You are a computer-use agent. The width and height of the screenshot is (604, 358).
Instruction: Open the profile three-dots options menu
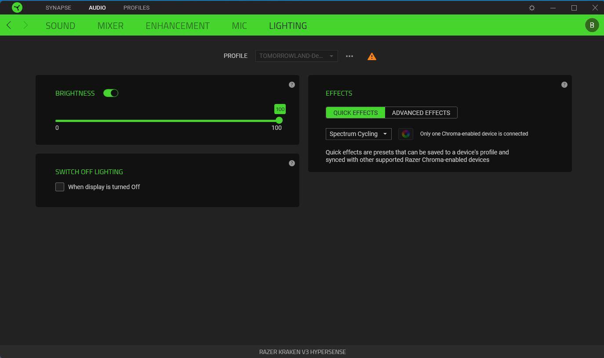349,56
